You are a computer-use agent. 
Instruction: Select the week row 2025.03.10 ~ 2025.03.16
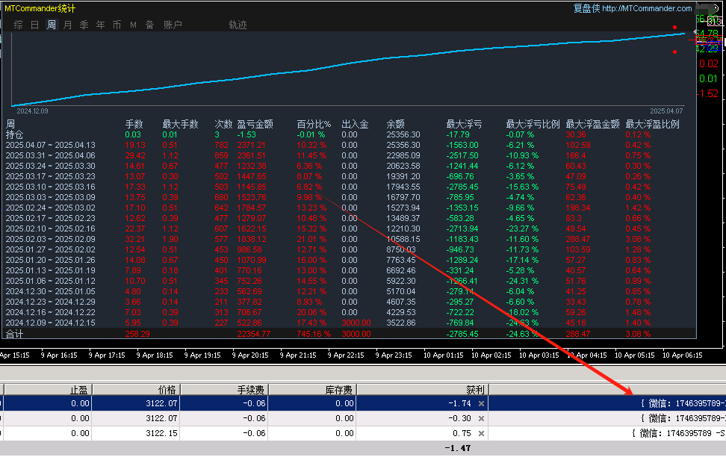(349, 187)
